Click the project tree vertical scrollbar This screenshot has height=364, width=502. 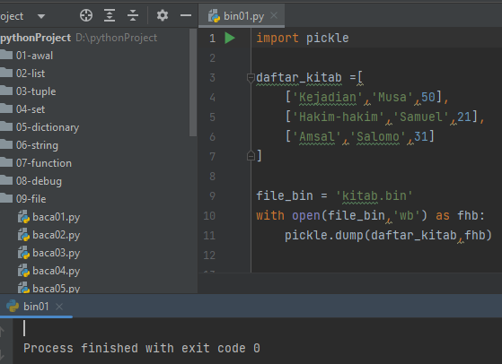click(193, 82)
